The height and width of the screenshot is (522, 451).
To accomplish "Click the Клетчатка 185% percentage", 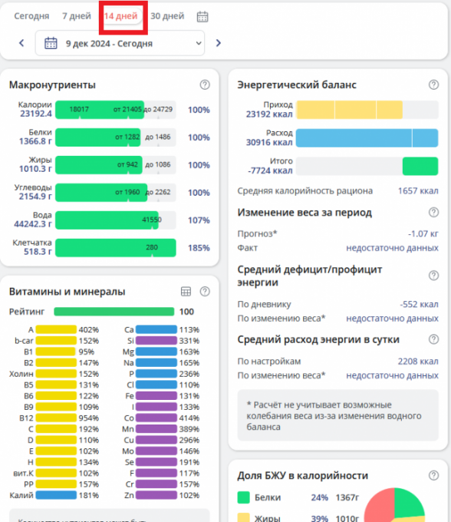I will (199, 248).
